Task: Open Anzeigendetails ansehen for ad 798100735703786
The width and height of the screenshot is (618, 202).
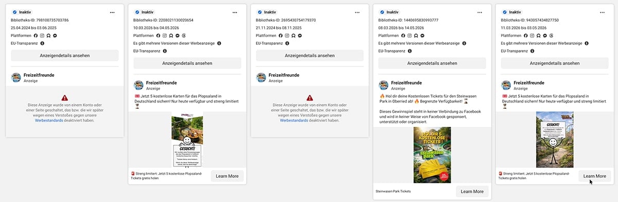Action: point(65,55)
